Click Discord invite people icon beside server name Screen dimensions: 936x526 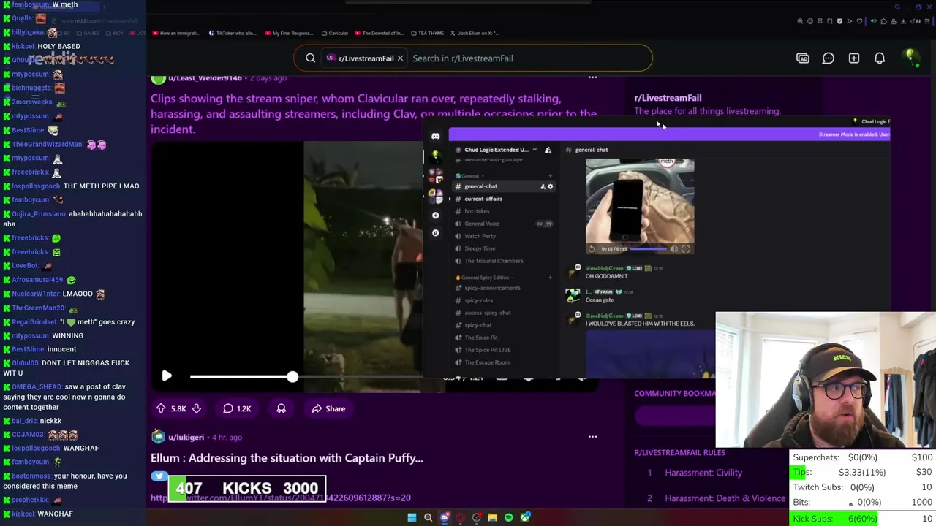(548, 150)
